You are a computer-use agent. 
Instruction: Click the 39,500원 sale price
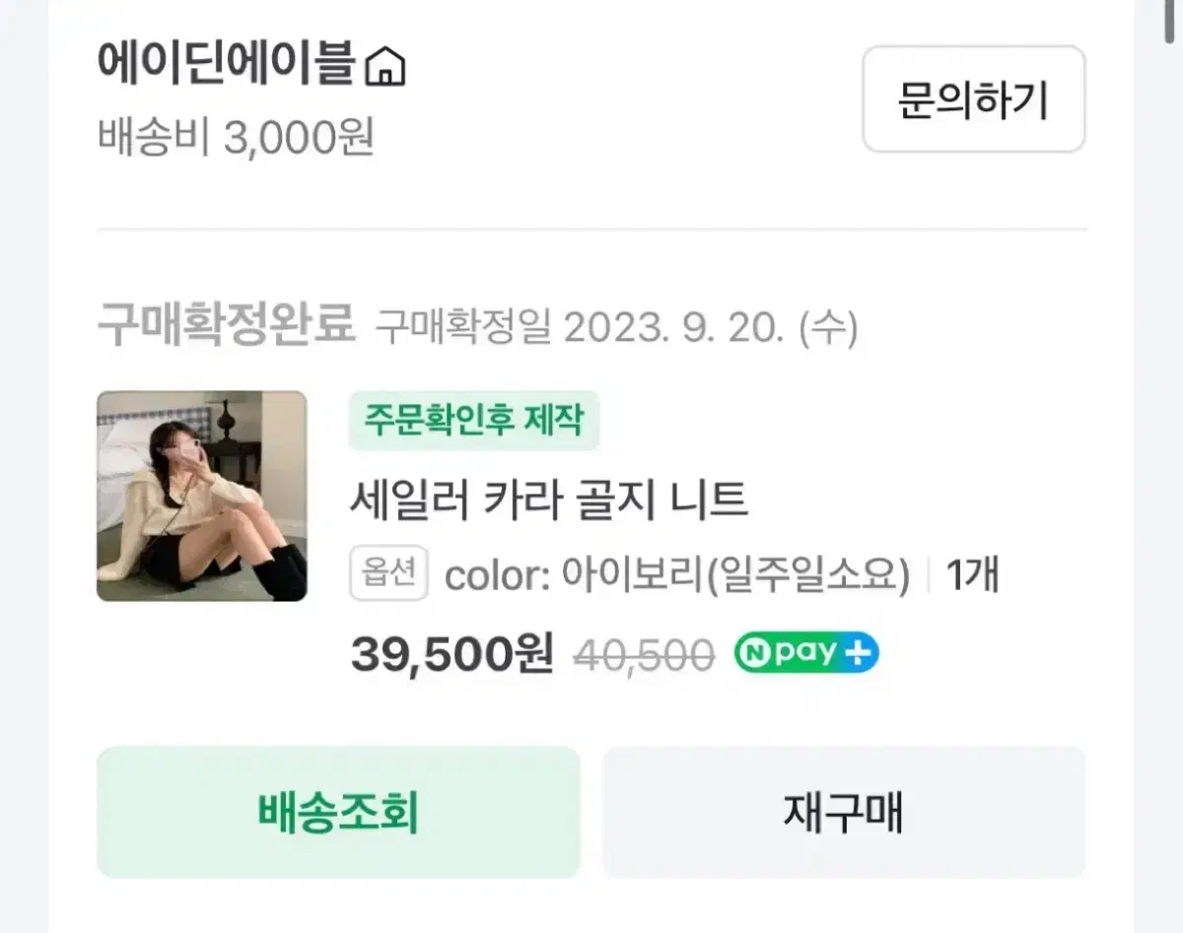(452, 654)
